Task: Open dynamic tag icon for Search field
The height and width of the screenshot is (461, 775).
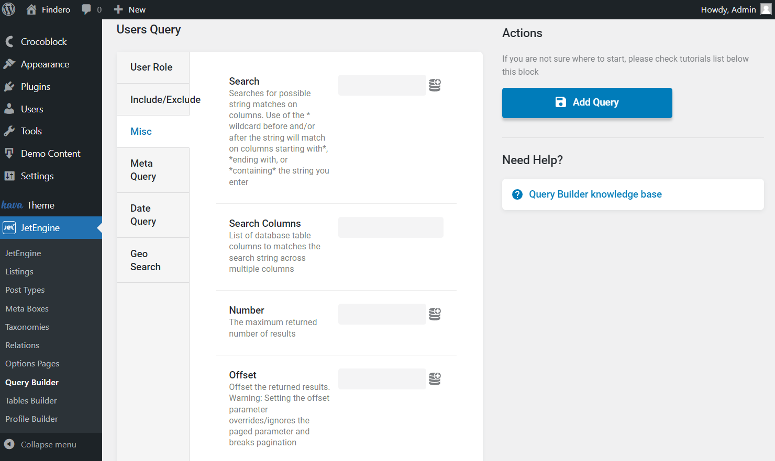Action: point(435,85)
